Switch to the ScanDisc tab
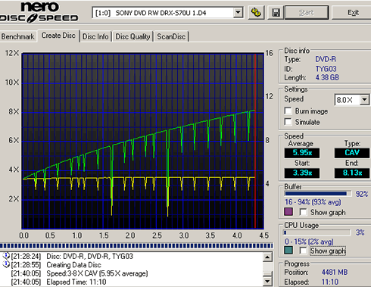Viewport: 371px width, 287px height. pyautogui.click(x=171, y=37)
